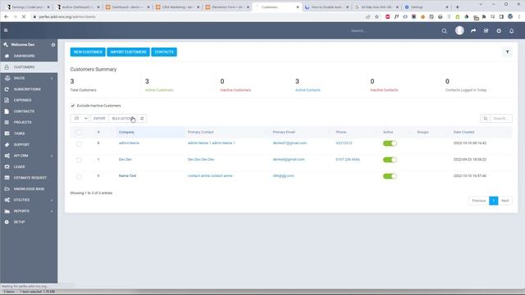Toggle the sidebar hamburger menu
Screen dimensions: 525x295
click(6, 30)
